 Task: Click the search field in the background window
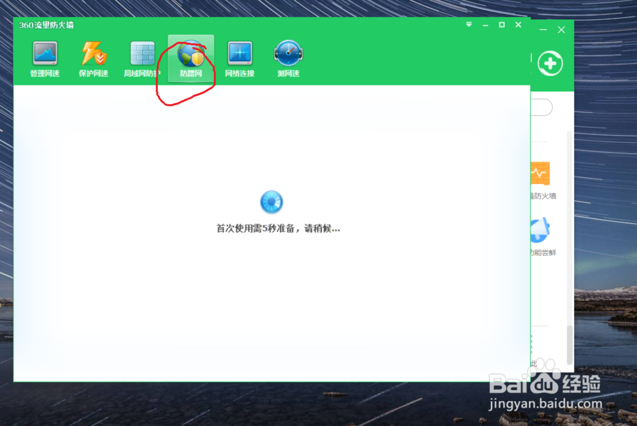[x=542, y=108]
